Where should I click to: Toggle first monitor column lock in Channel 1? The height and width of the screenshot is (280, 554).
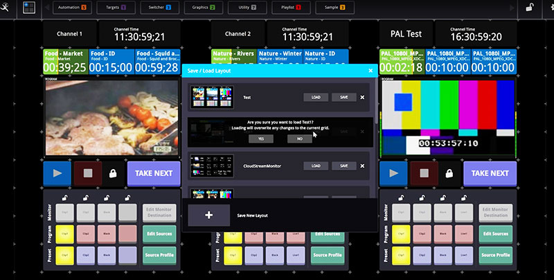click(64, 199)
